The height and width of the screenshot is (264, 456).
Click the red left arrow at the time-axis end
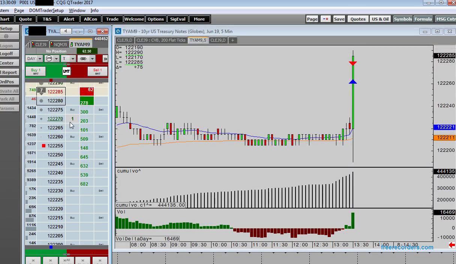(452, 245)
